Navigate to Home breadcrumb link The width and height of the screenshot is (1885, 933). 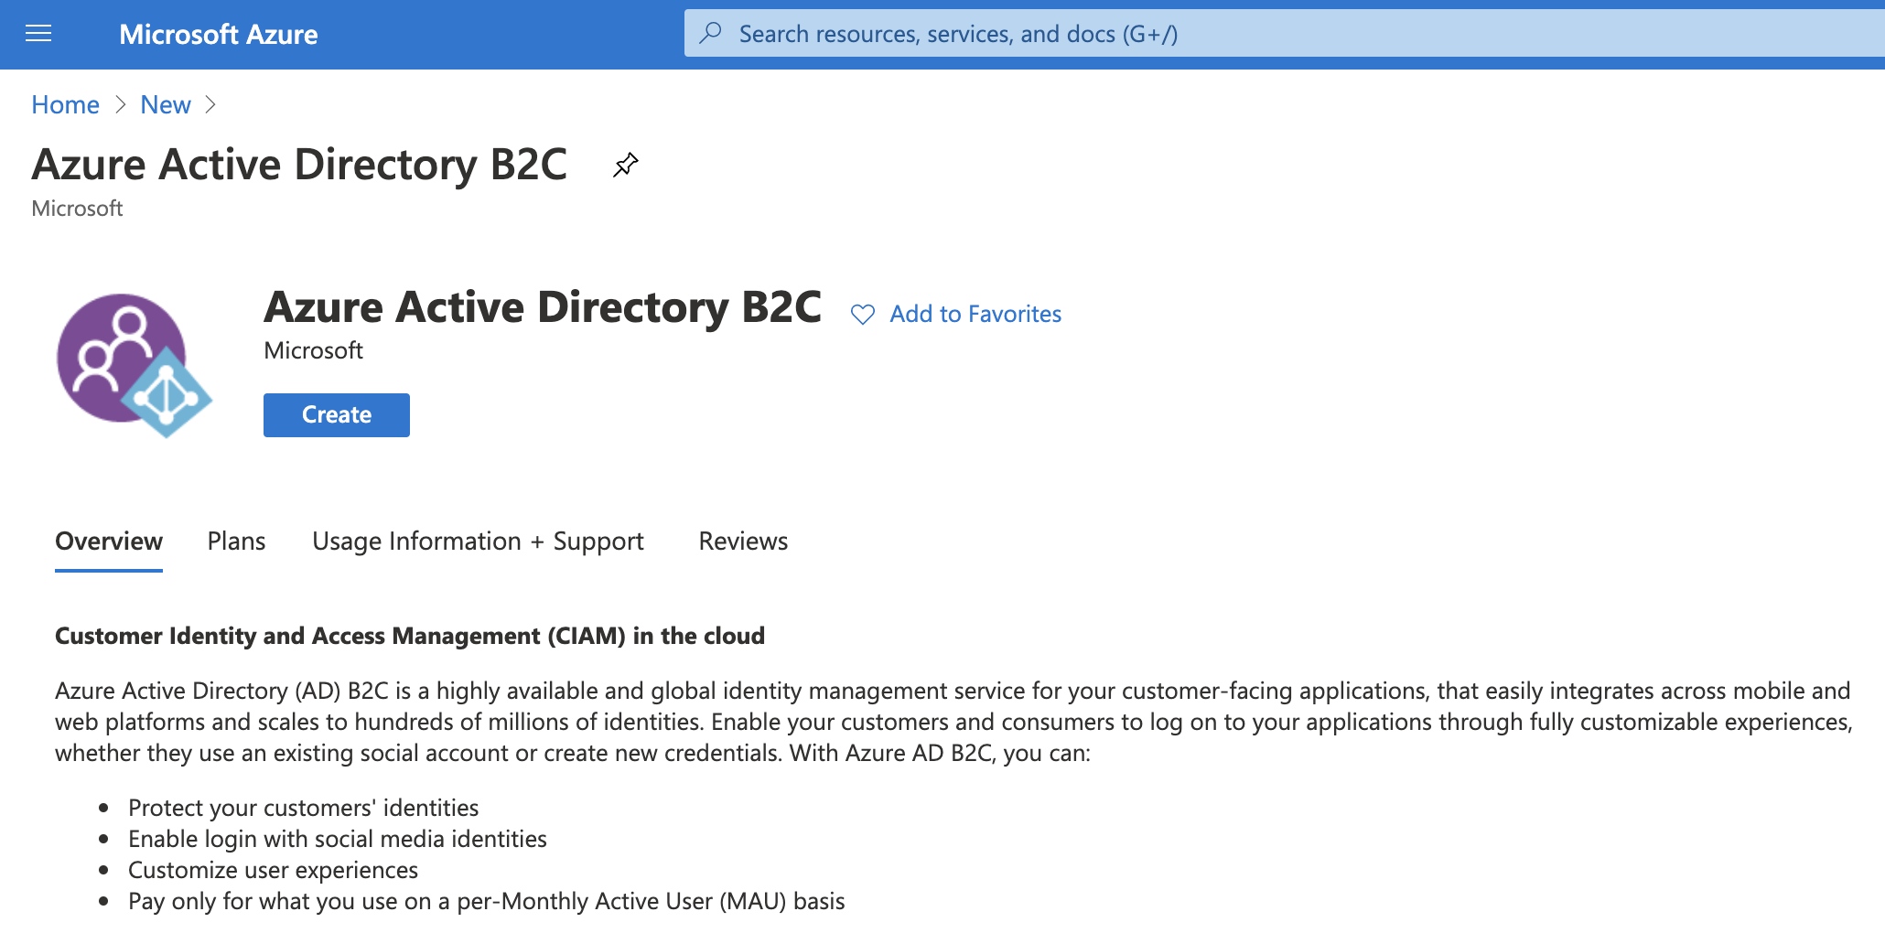(x=65, y=105)
